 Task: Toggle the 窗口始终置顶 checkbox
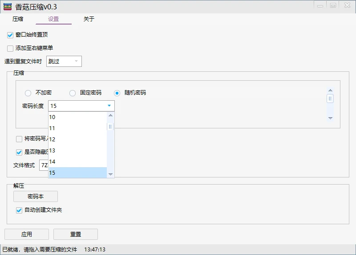tap(10, 35)
